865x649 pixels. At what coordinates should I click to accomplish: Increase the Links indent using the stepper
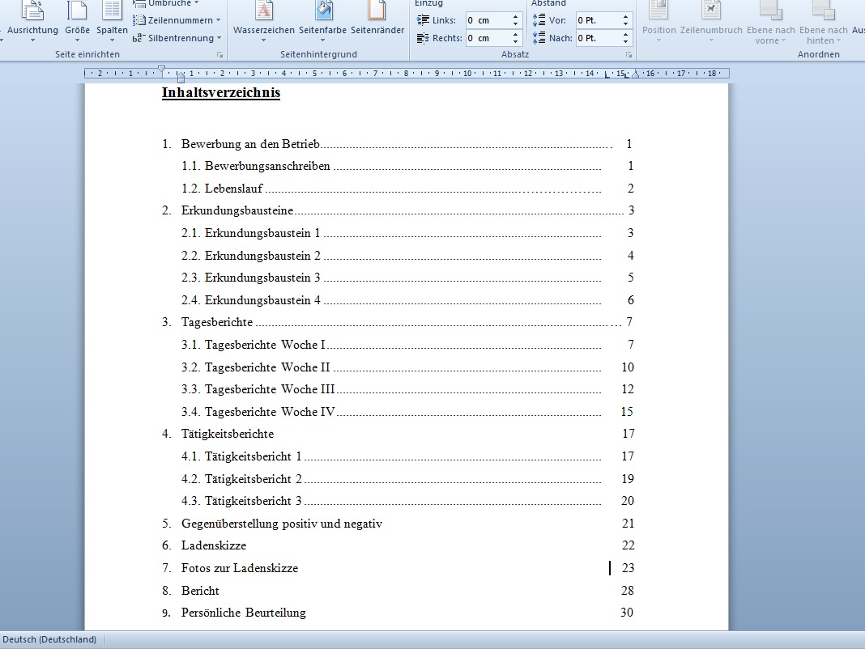pyautogui.click(x=514, y=17)
